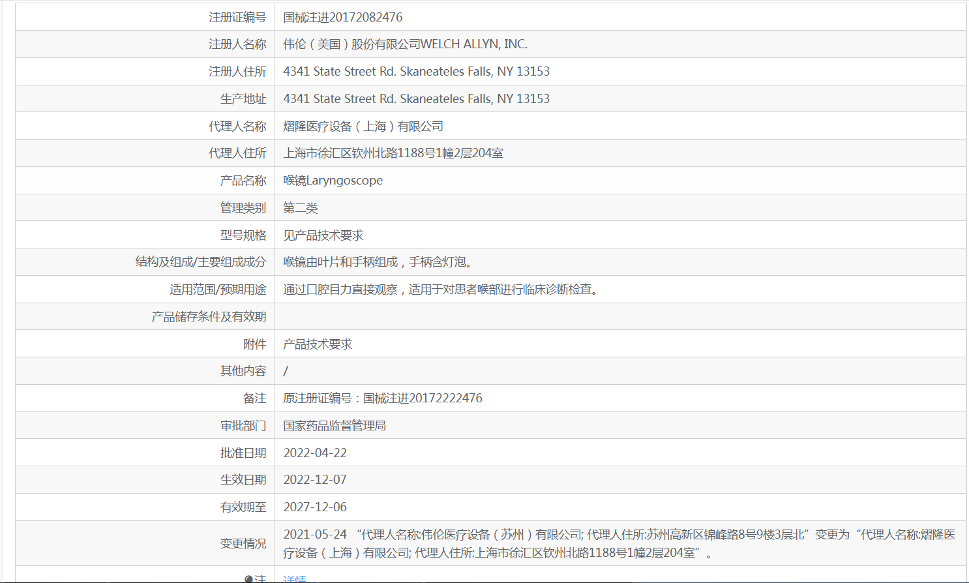Click the 附件 value 产品技术要求
969x583 pixels.
coord(318,344)
